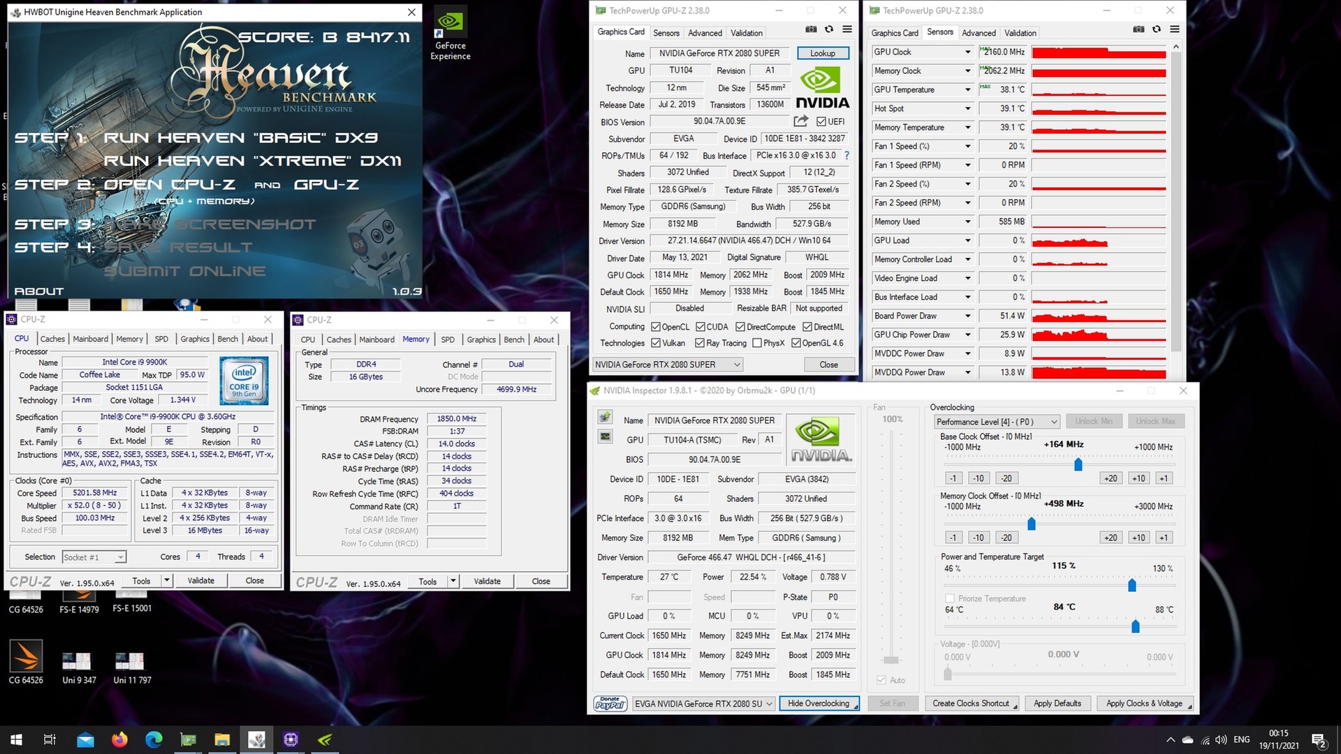Click the Hide Overclocking button
This screenshot has height=754, width=1341.
coord(819,704)
